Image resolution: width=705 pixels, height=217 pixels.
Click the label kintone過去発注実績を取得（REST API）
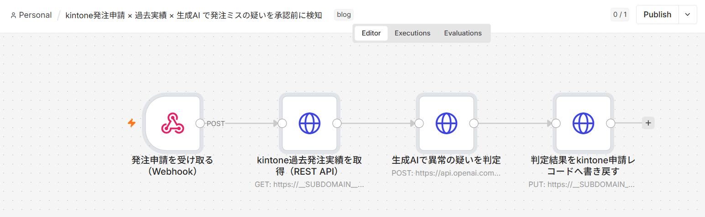click(x=309, y=166)
